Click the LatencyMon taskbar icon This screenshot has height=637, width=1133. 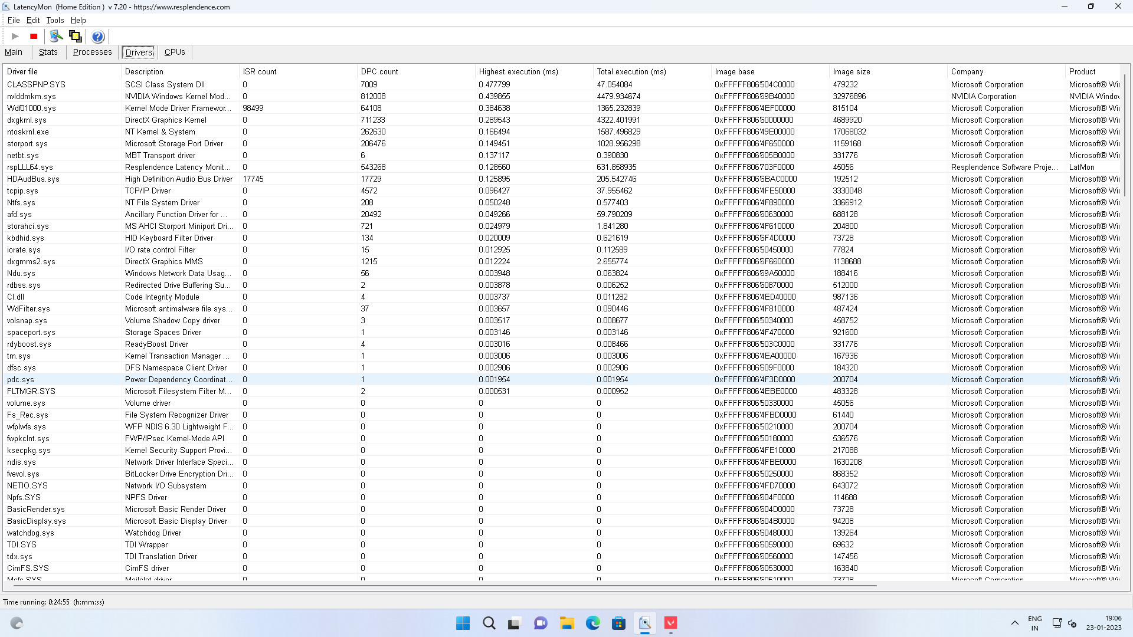[x=644, y=623]
